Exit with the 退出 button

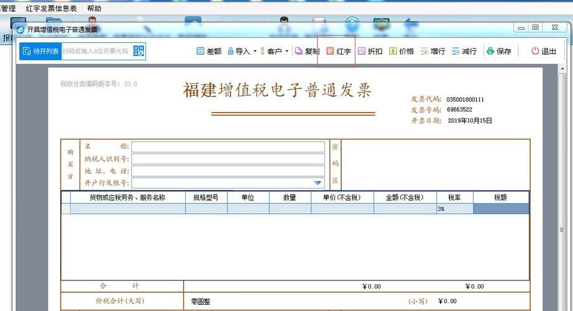coord(543,51)
